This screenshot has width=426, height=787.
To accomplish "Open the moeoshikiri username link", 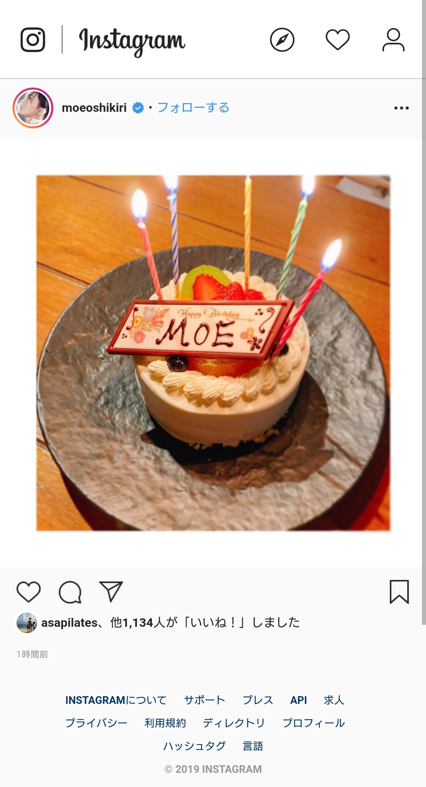I will 94,108.
